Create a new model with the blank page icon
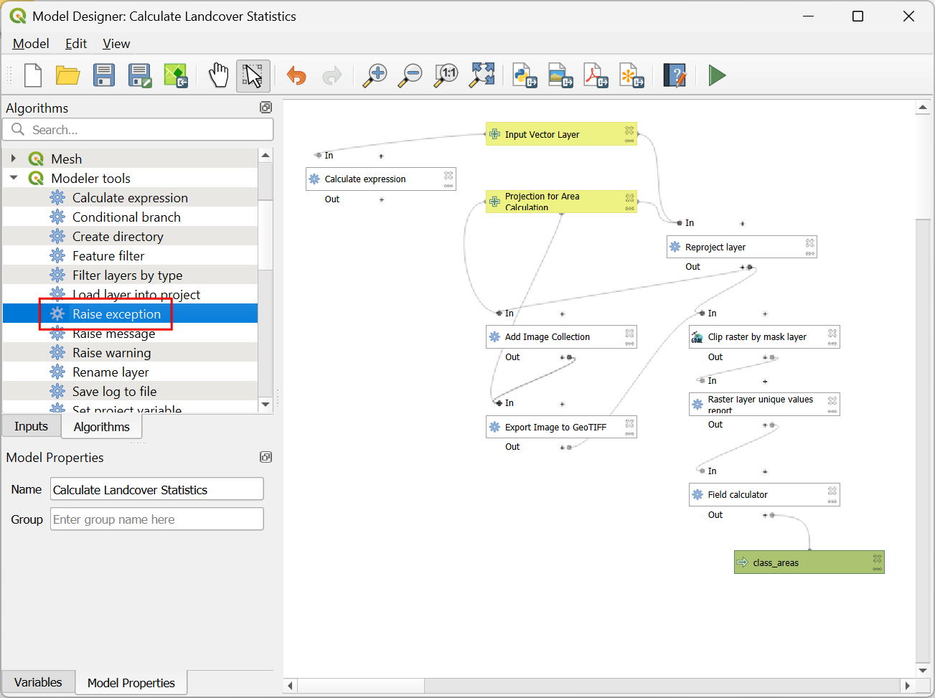This screenshot has width=935, height=698. 33,75
